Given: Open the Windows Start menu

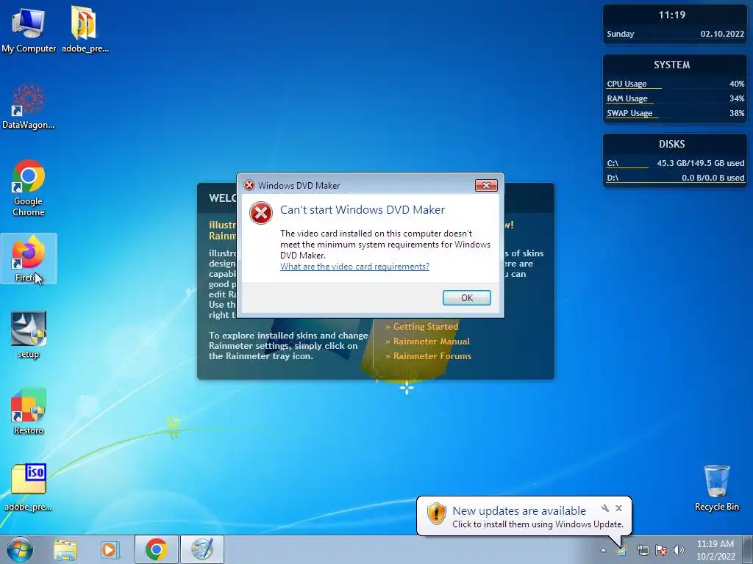Looking at the screenshot, I should [19, 549].
